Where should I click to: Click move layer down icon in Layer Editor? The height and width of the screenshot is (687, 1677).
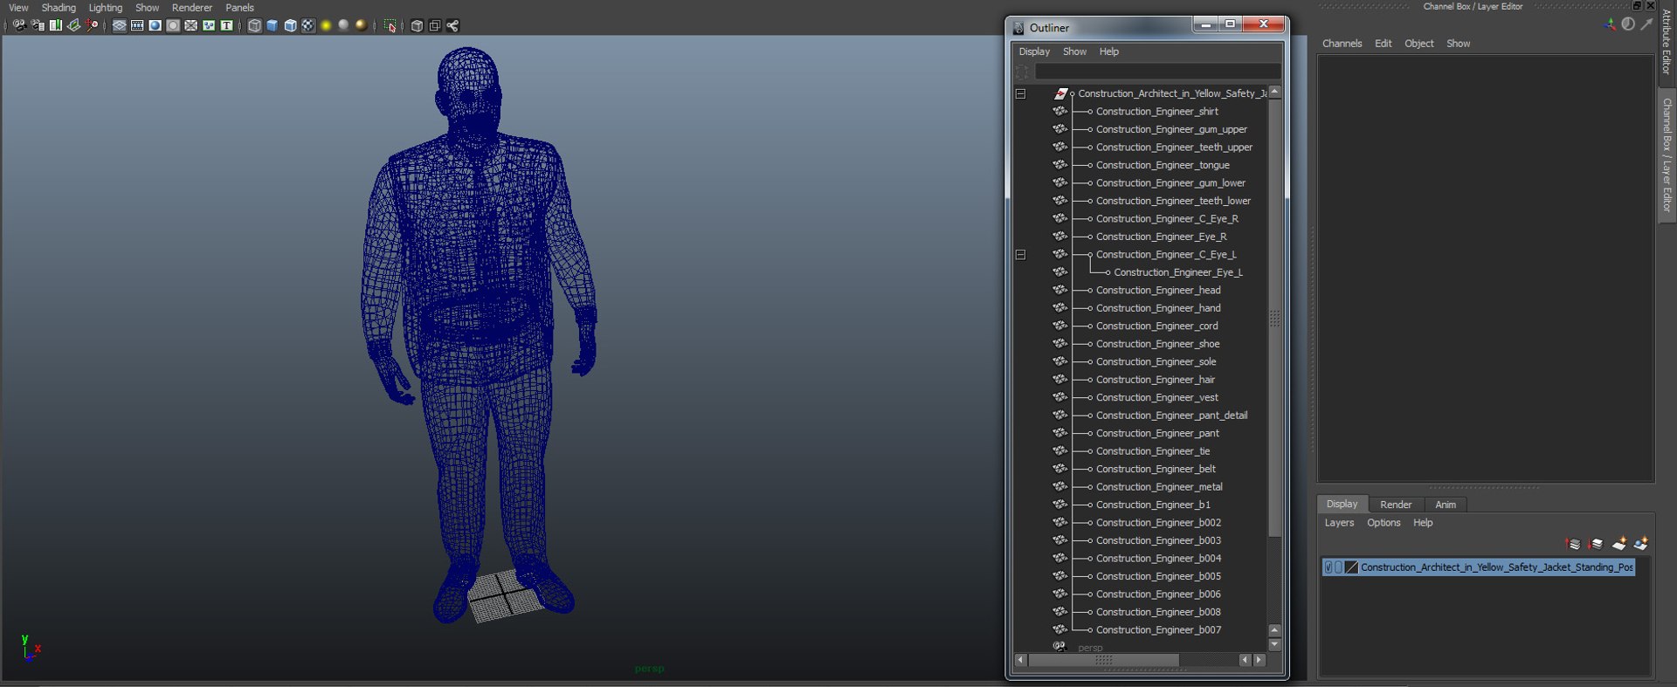pos(1596,544)
